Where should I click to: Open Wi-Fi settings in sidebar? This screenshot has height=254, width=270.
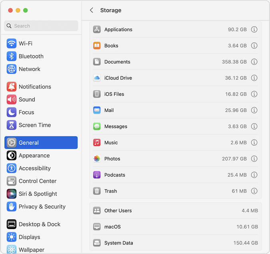pyautogui.click(x=26, y=44)
